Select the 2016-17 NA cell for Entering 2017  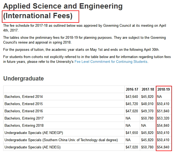click(x=128, y=118)
